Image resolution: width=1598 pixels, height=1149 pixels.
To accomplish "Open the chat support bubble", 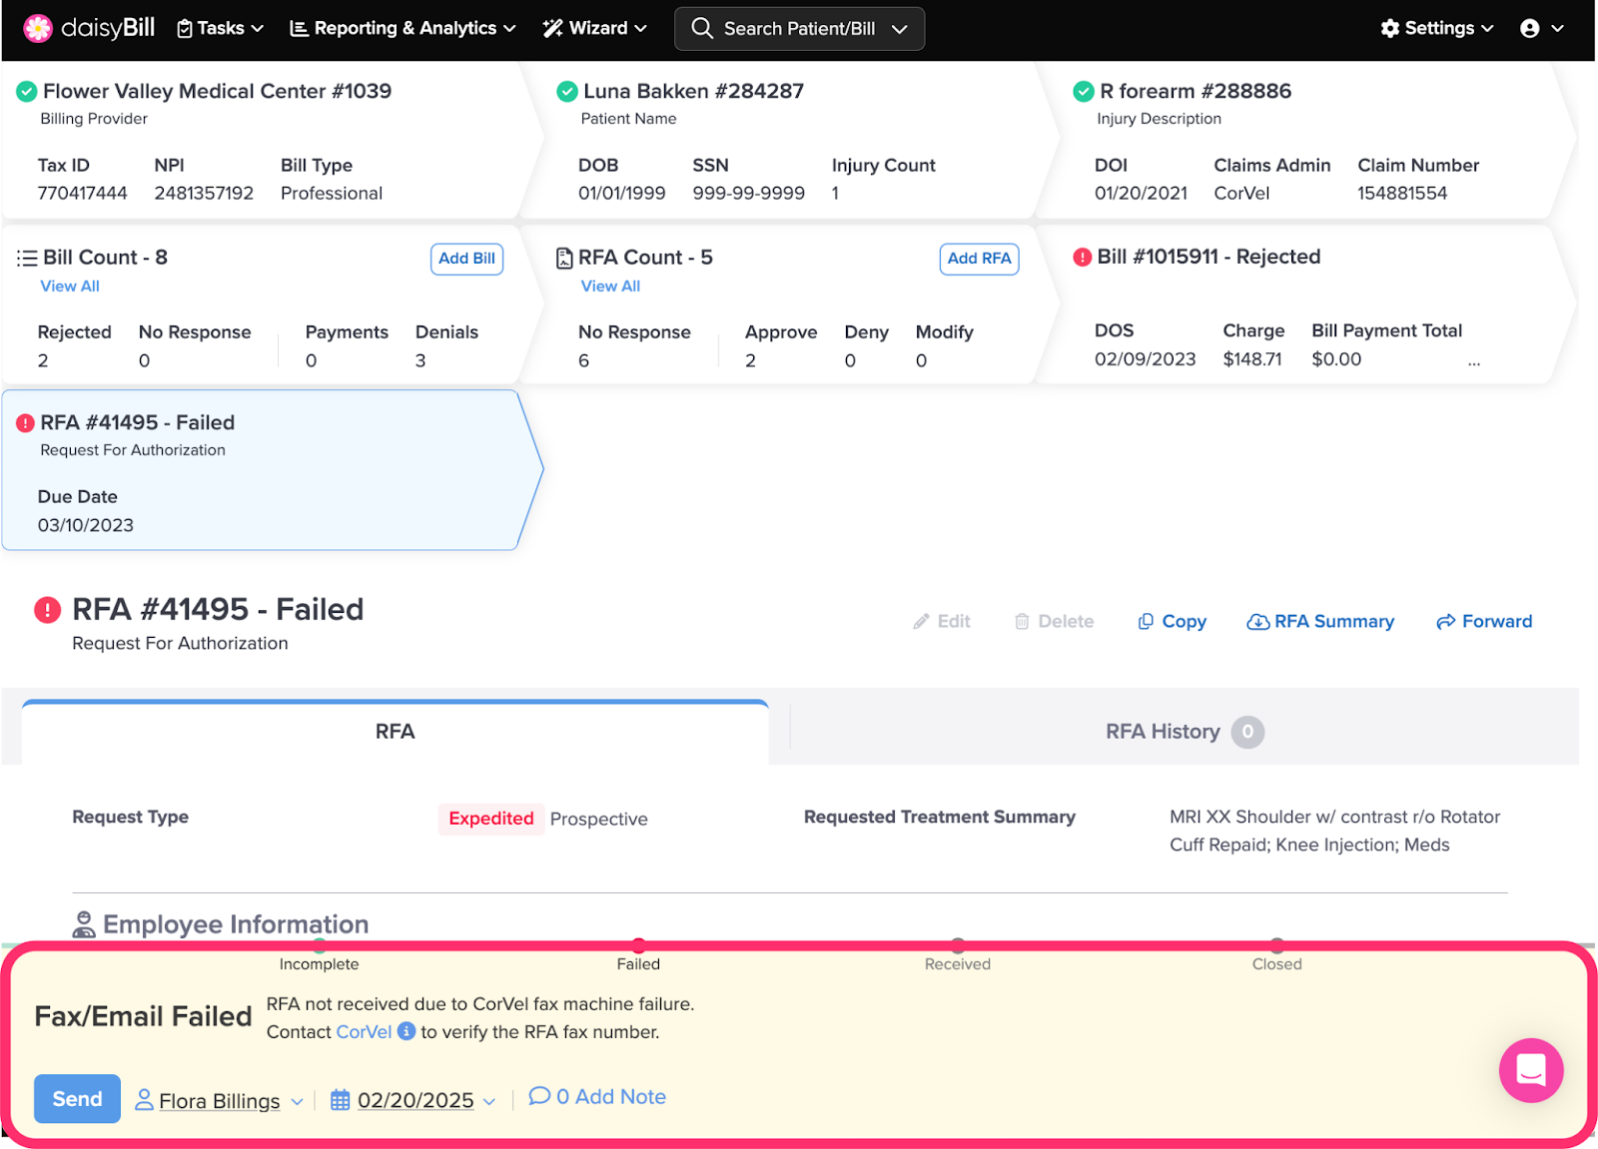I will coord(1530,1070).
